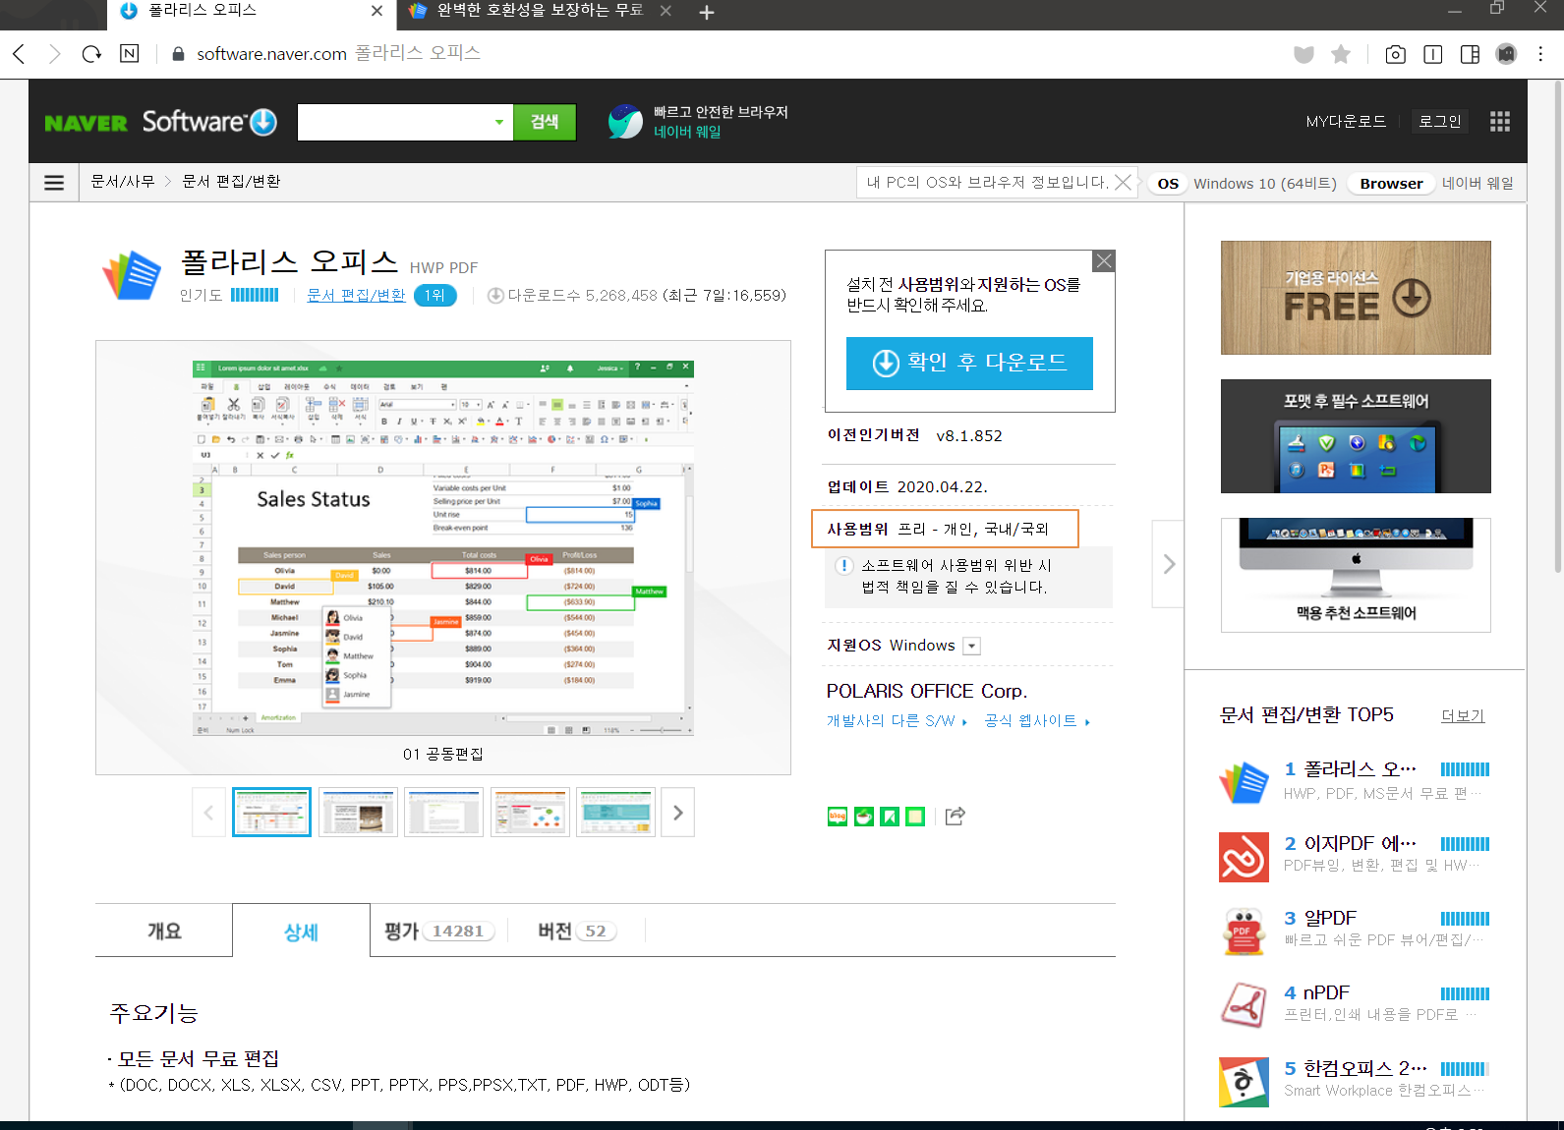Screen dimensions: 1564x1130
Task: Switch to 완벽한 호환성을 보장하는 tab
Action: tap(540, 11)
